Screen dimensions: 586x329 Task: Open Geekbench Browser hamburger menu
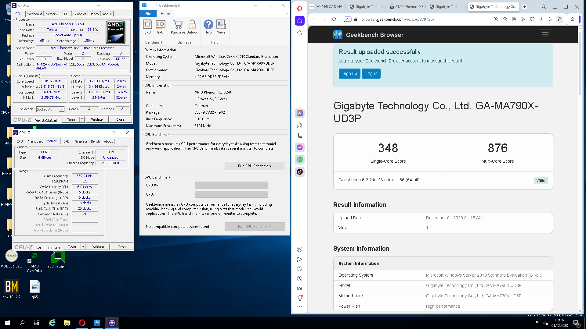click(x=545, y=35)
